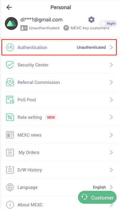Tap the Security Center shield icon
This screenshot has height=209, width=120.
pyautogui.click(x=10, y=65)
